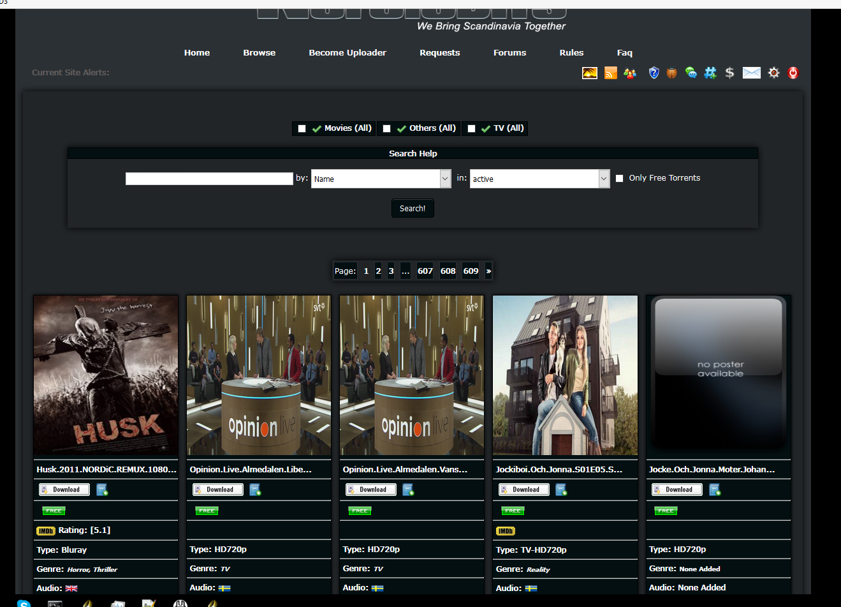Tick the Movies (All) checkbox
This screenshot has width=841, height=607.
302,128
